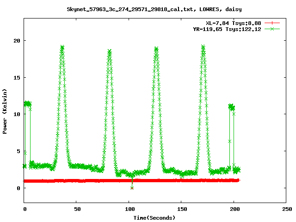Click the outlier point at zero Kelvin
296x222 pixels.
(132, 188)
